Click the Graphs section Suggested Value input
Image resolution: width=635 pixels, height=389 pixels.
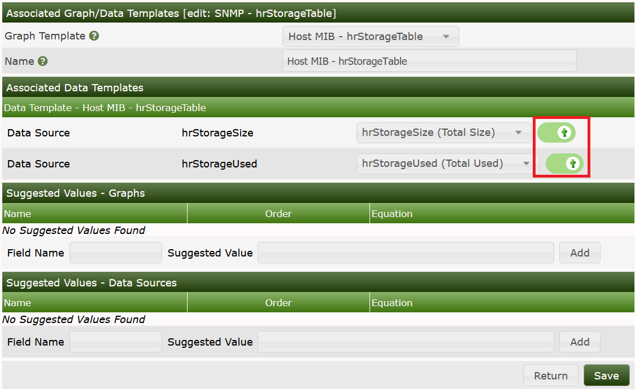coord(405,253)
